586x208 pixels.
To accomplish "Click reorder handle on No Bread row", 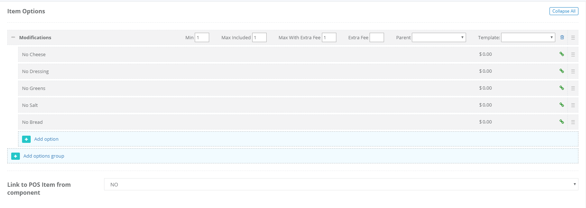I will click(573, 122).
